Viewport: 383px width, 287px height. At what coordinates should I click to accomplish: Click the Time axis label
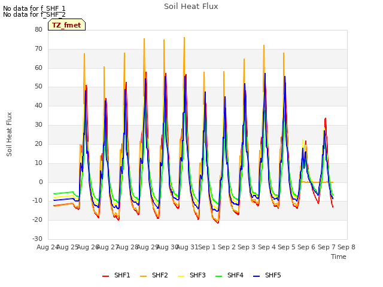coord(339,257)
